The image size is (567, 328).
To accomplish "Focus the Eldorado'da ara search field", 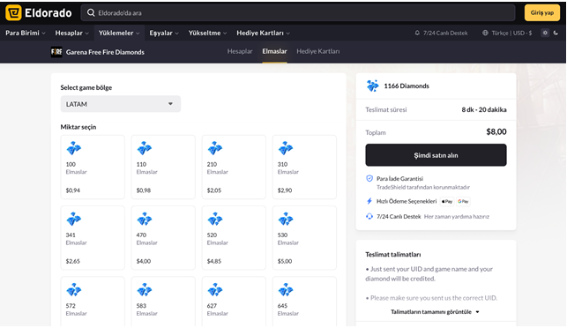I will (x=298, y=12).
